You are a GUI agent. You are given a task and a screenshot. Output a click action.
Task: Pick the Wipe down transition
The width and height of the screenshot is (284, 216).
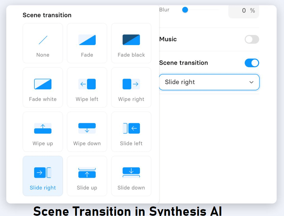click(87, 132)
